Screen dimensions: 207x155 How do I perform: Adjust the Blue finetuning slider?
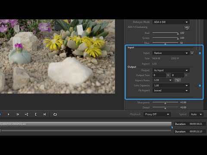click(165, 43)
